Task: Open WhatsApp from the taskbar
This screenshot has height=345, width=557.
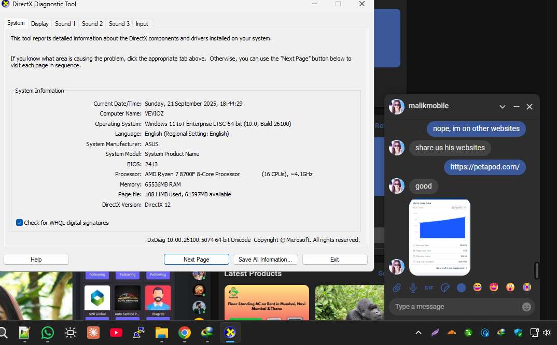Action: point(48,333)
